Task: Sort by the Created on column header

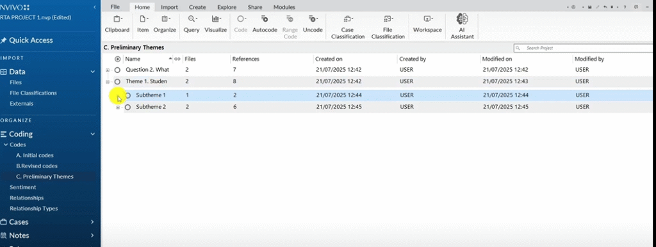Action: (329, 59)
